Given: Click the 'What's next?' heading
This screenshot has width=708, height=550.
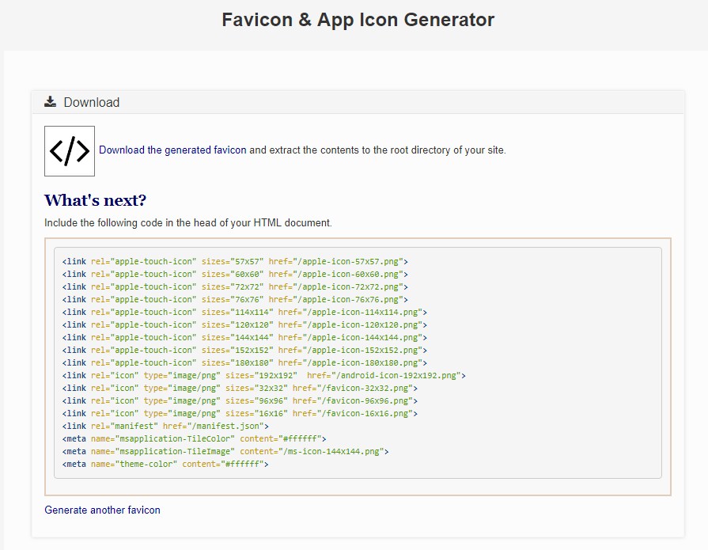Looking at the screenshot, I should (x=95, y=199).
